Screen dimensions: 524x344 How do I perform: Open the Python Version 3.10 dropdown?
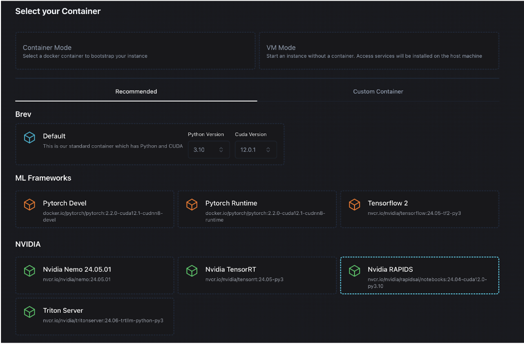click(209, 150)
